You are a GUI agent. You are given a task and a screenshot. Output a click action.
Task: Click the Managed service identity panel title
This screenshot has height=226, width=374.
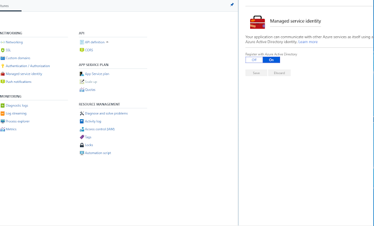(x=296, y=21)
